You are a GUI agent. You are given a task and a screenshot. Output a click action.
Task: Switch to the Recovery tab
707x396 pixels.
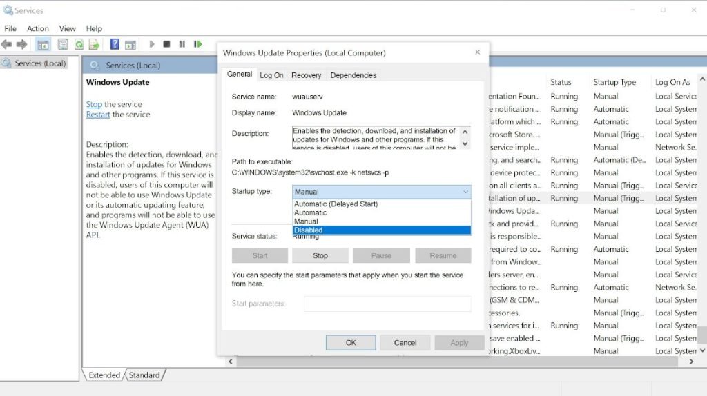[306, 75]
